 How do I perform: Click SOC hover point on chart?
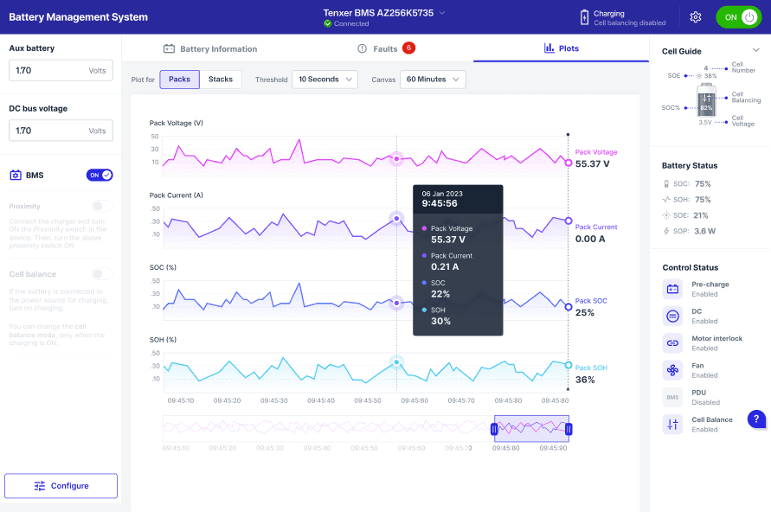(x=396, y=304)
